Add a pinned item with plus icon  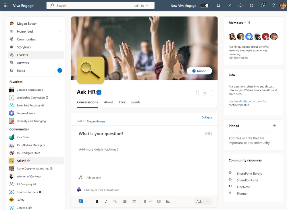point(274,126)
